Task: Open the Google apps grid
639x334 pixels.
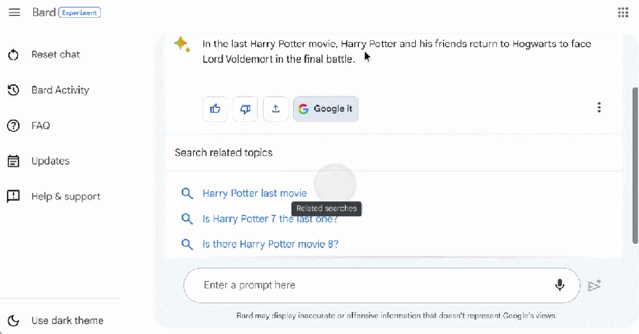Action: 623,12
